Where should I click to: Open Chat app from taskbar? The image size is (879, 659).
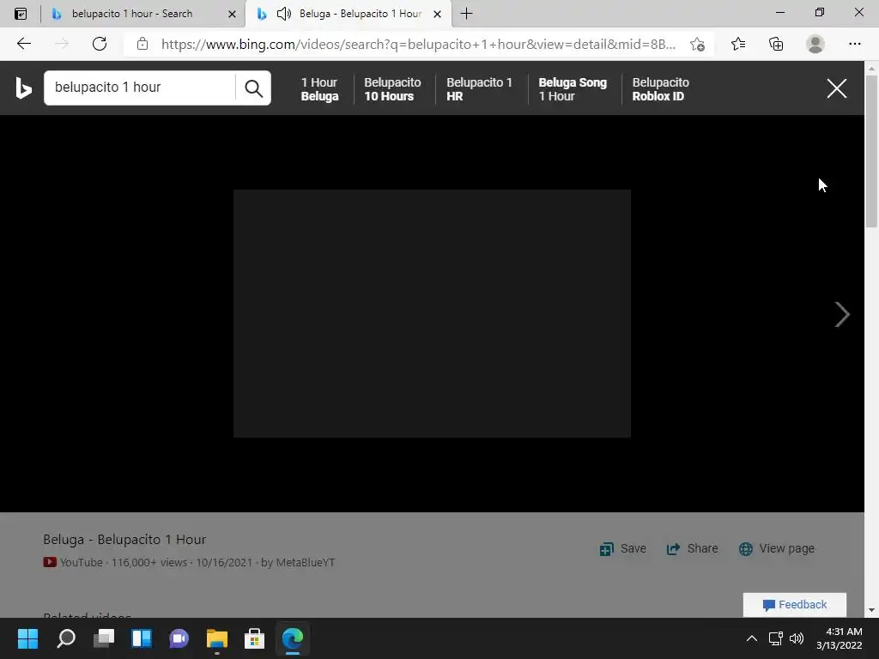tap(179, 638)
